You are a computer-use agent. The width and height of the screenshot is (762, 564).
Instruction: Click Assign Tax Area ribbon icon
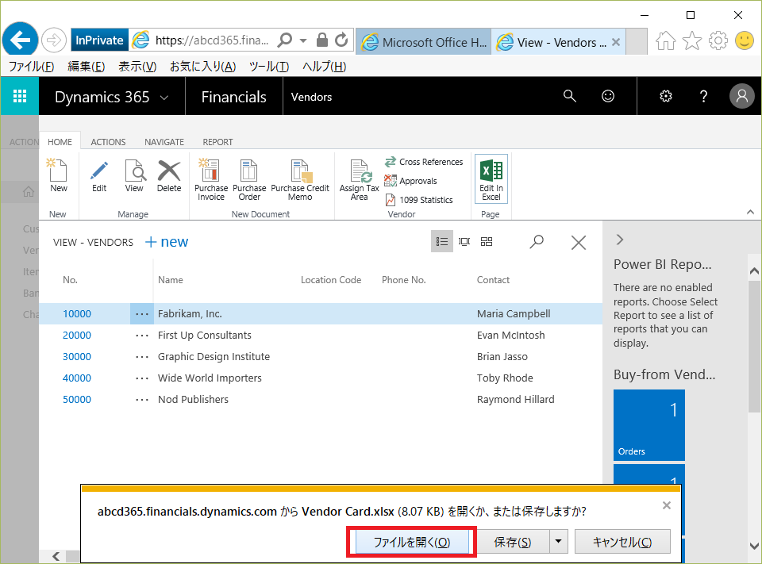click(359, 179)
